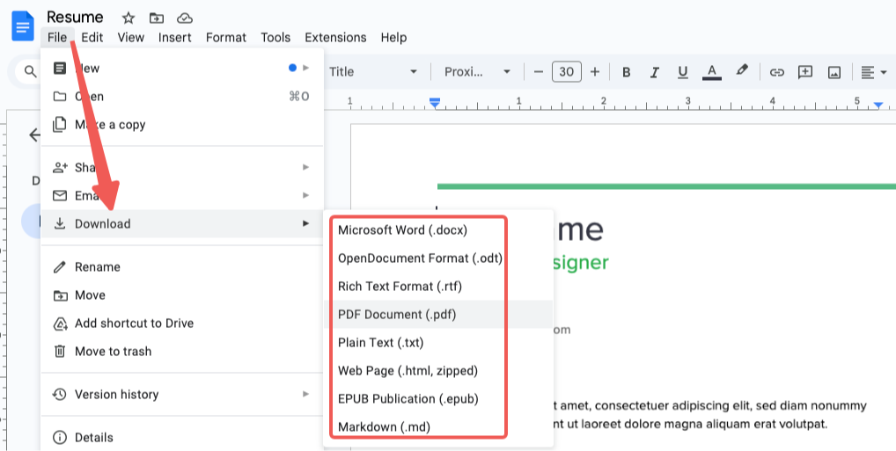This screenshot has height=451, width=896.
Task: Open the text alignment dropdown
Action: tap(874, 72)
